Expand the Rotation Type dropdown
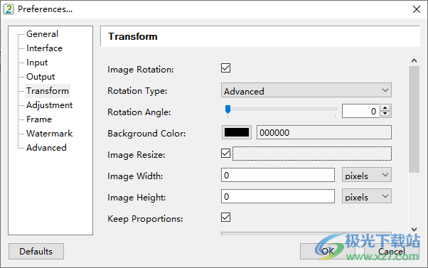 click(306, 90)
